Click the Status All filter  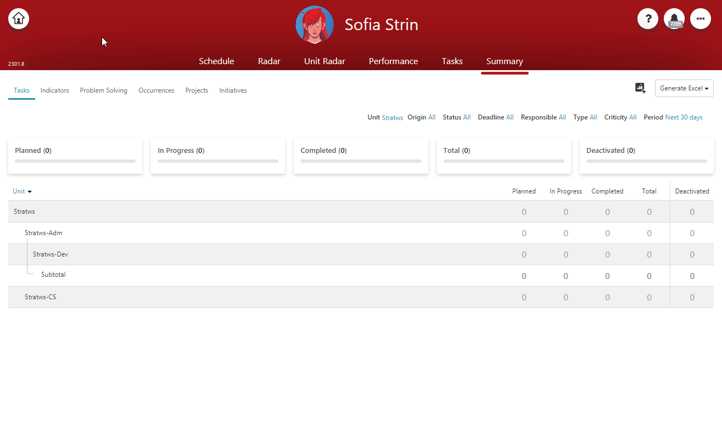tap(457, 117)
